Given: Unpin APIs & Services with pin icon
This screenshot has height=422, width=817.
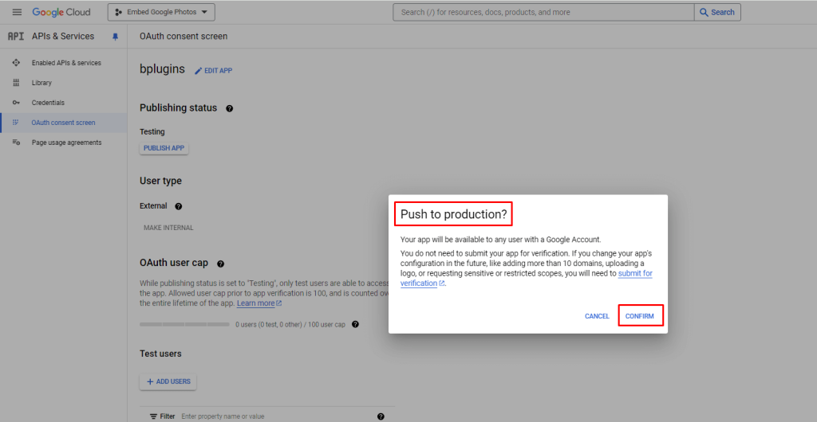Looking at the screenshot, I should (x=115, y=37).
